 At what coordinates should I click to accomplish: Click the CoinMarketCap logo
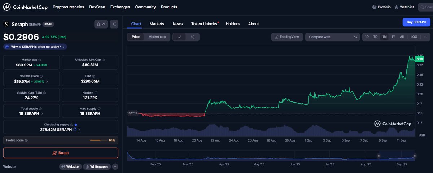click(25, 7)
